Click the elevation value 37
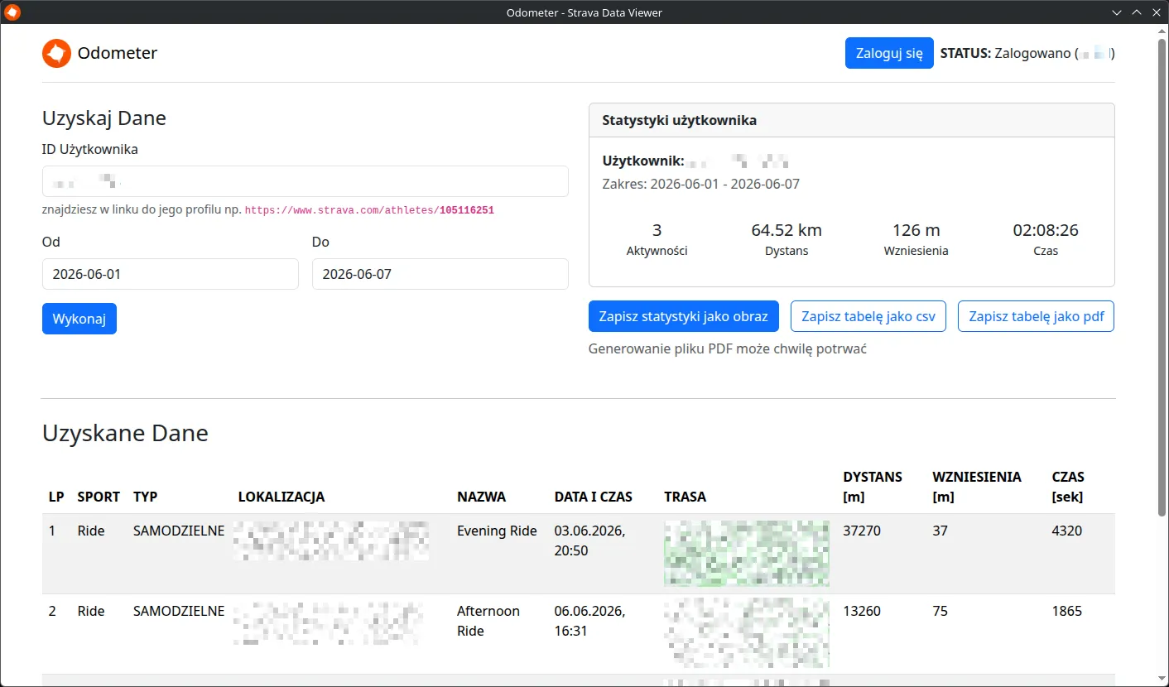This screenshot has height=687, width=1169. [x=940, y=531]
